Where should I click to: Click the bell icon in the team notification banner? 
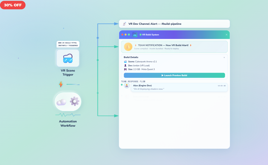(128, 46)
